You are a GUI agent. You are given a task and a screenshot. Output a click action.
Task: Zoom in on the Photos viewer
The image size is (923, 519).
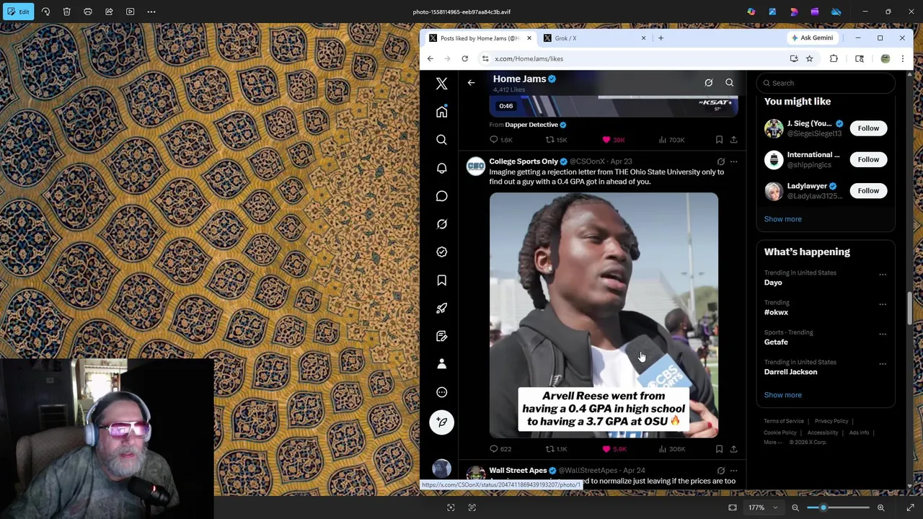(880, 507)
